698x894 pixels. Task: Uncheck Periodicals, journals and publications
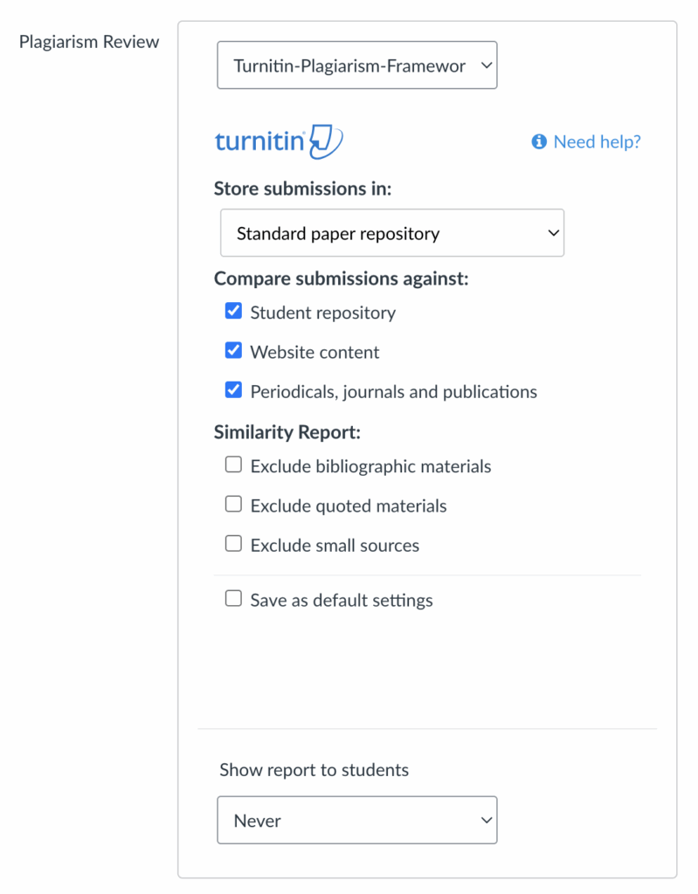(x=233, y=389)
